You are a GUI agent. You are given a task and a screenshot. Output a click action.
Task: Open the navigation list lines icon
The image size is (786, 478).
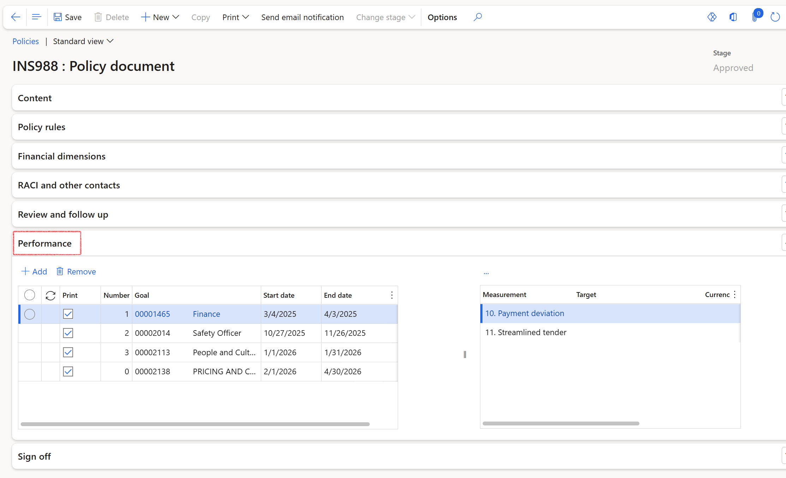click(x=36, y=17)
